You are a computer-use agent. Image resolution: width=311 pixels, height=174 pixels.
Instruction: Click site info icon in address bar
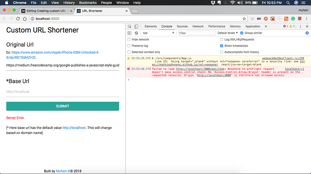(33, 19)
